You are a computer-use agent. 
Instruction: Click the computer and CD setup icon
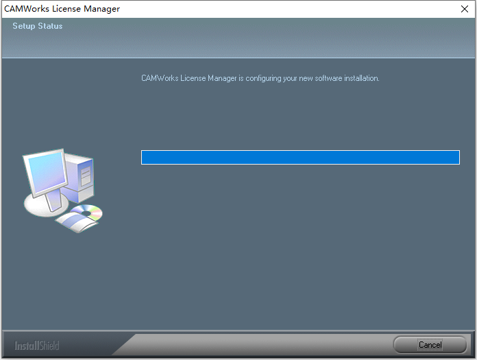click(x=63, y=191)
